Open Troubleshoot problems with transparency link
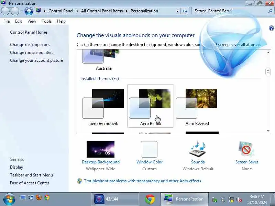 point(142,181)
